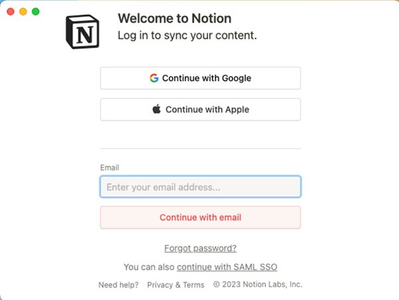Minimize the window with the yellow button
The height and width of the screenshot is (300, 399).
pos(23,11)
